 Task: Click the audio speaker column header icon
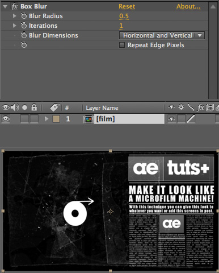tap(15, 107)
